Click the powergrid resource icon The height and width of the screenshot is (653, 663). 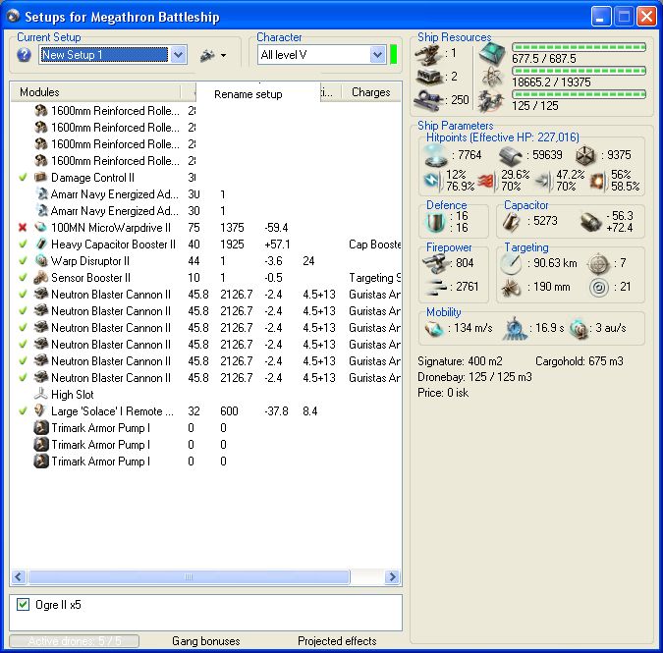point(492,77)
